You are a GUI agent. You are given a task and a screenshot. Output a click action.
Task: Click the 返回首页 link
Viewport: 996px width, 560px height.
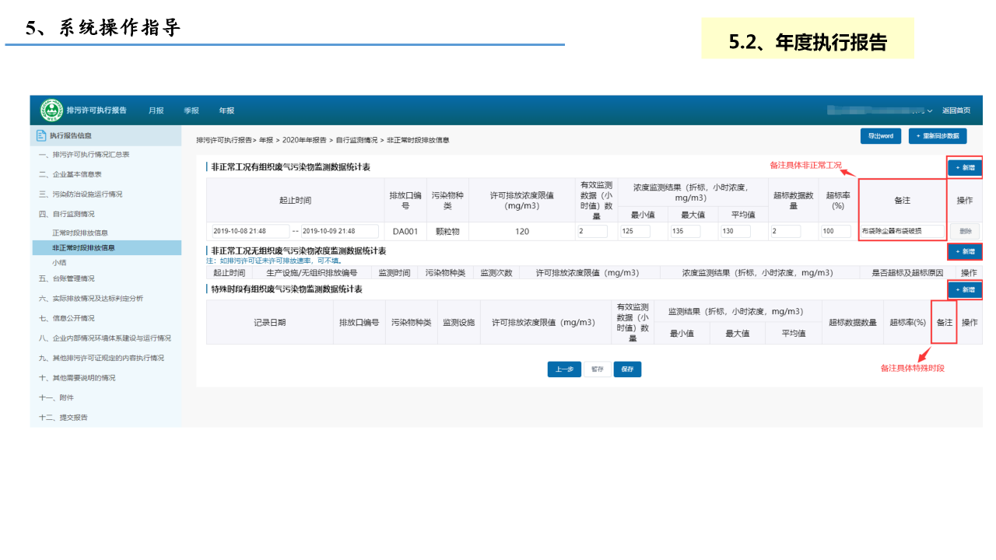[x=956, y=110]
